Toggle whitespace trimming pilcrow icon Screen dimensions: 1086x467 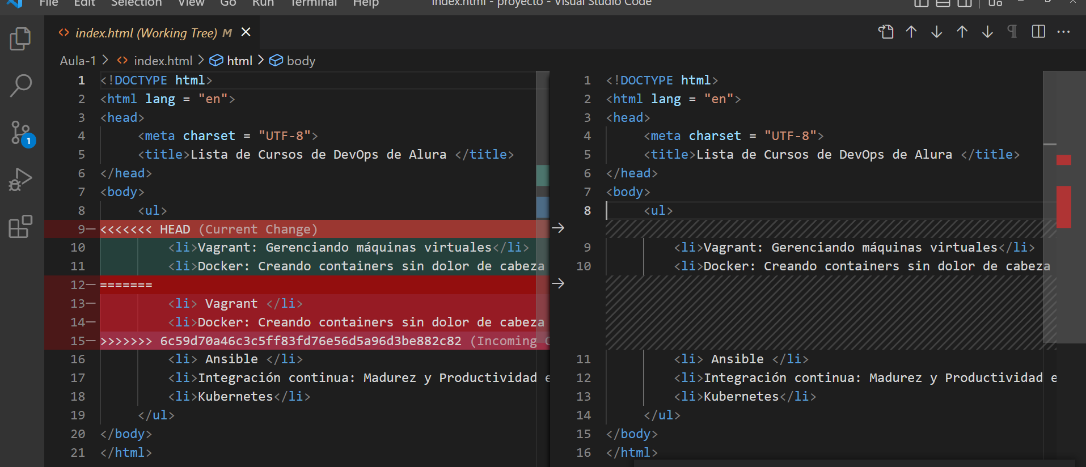pyautogui.click(x=1012, y=32)
